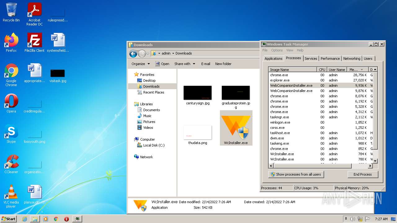
Task: Open Windows Media Player taskbar icon
Action: (x=46, y=219)
